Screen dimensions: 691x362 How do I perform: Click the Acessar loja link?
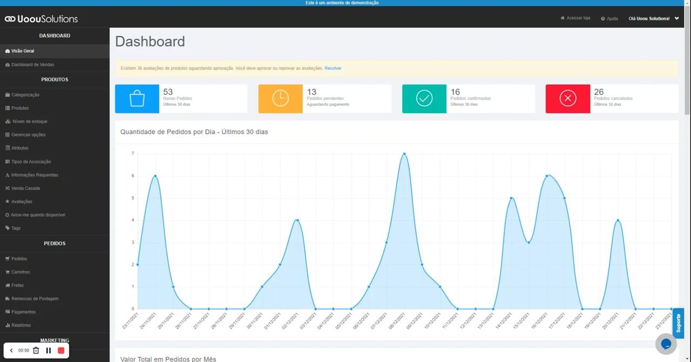[575, 18]
